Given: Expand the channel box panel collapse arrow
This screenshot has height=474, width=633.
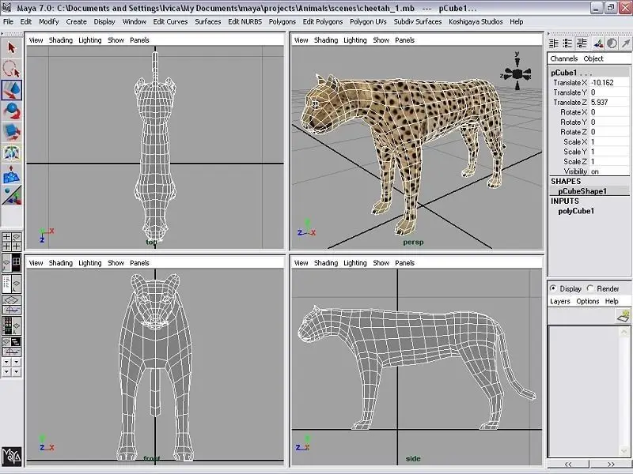Looking at the screenshot, I should [549, 33].
